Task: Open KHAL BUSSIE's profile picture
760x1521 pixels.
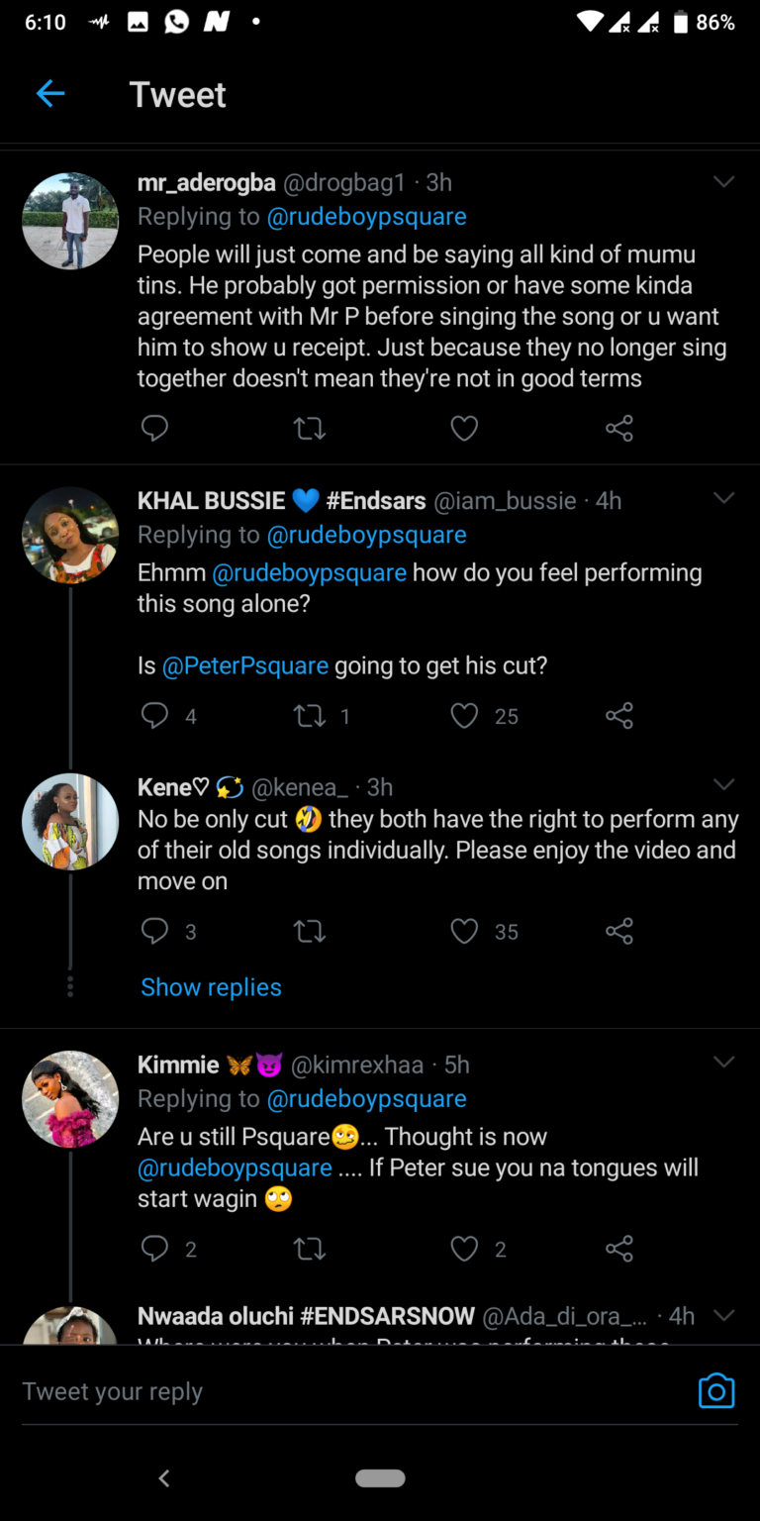Action: pyautogui.click(x=70, y=535)
